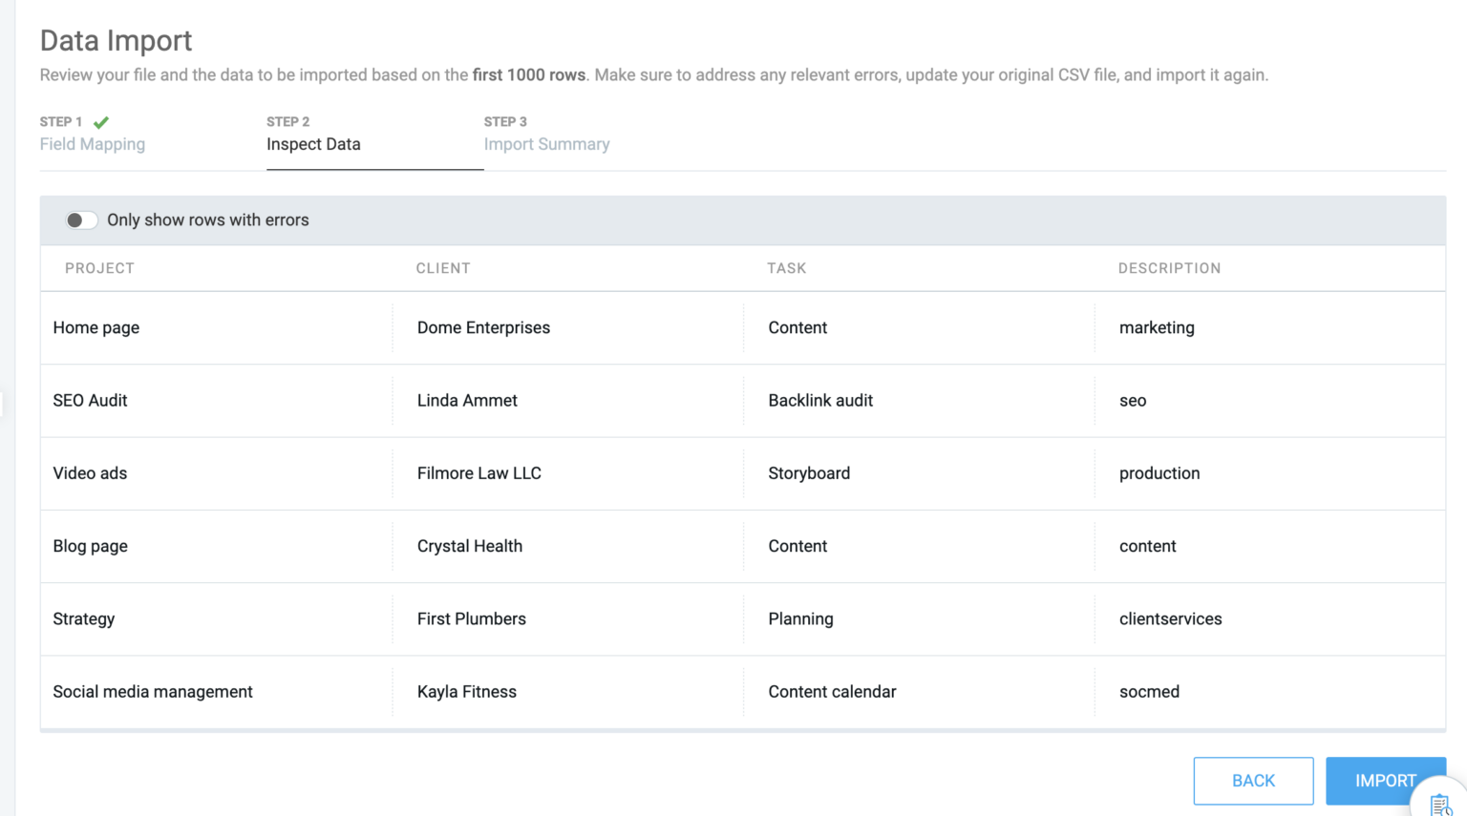Click the DESCRIPTION column header
The width and height of the screenshot is (1467, 816).
pyautogui.click(x=1169, y=268)
